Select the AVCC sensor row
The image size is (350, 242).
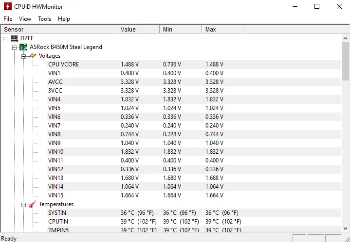click(x=194, y=82)
